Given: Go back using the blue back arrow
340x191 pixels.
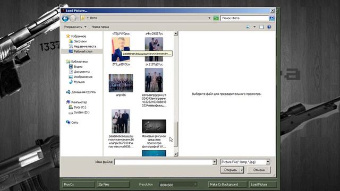Looking at the screenshot, I should click(x=65, y=19).
